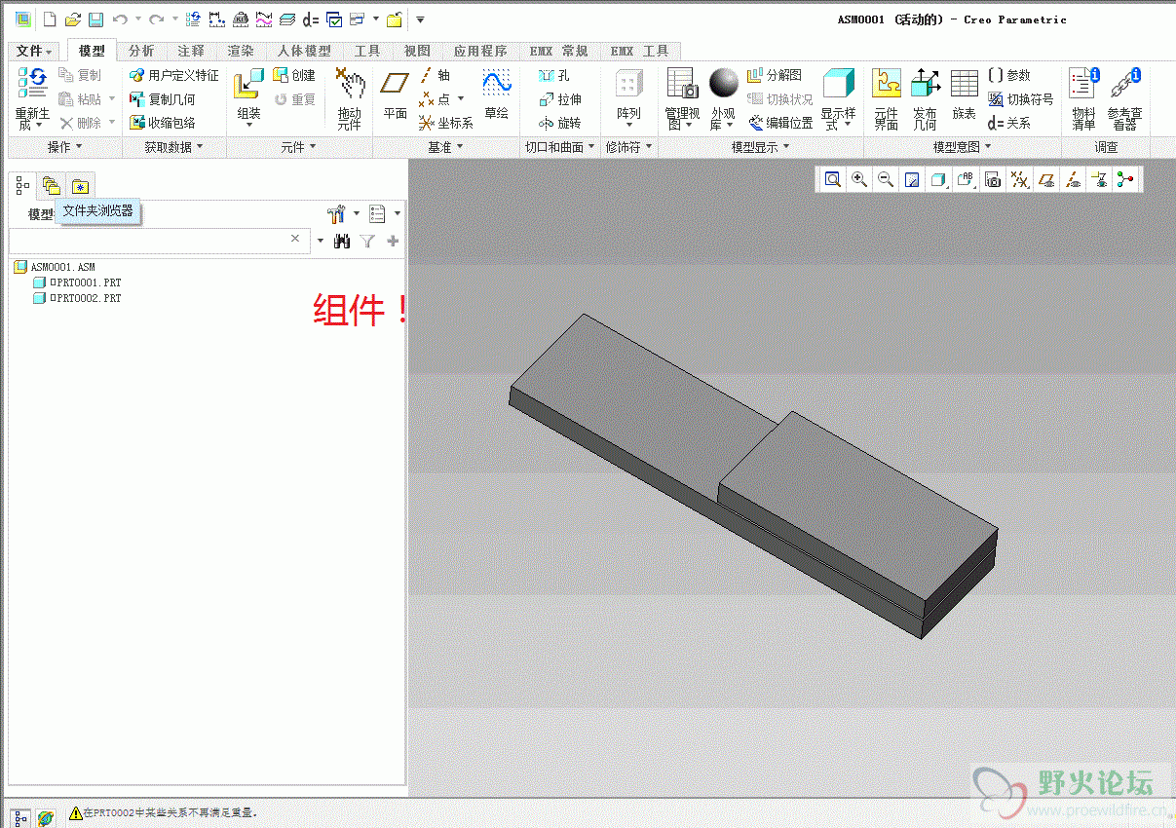Click the 组装 (Assemble) icon
The height and width of the screenshot is (828, 1176).
point(249,95)
